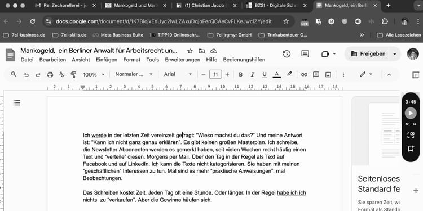
Task: Show the document outline
Action: [17, 102]
